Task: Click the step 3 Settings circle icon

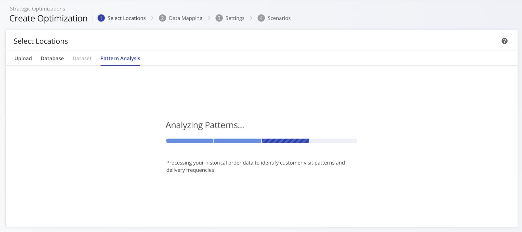Action: click(219, 18)
